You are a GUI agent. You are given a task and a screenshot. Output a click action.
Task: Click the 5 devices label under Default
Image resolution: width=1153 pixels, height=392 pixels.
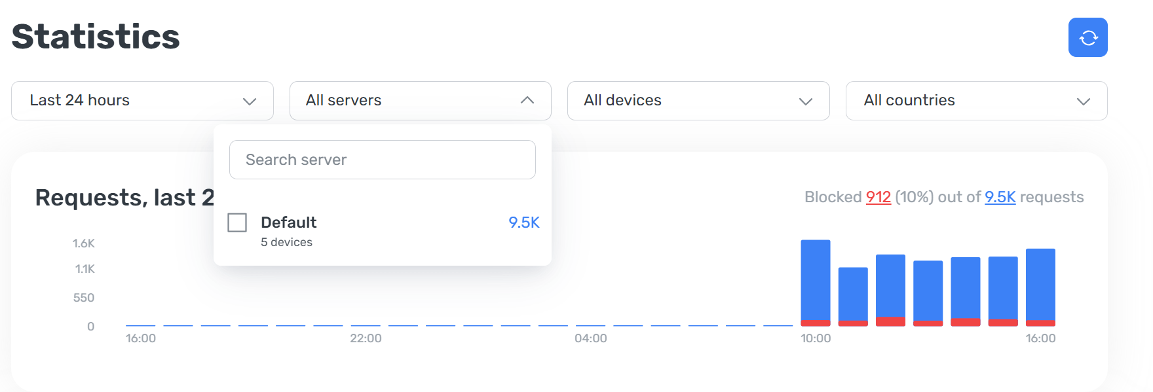[286, 242]
